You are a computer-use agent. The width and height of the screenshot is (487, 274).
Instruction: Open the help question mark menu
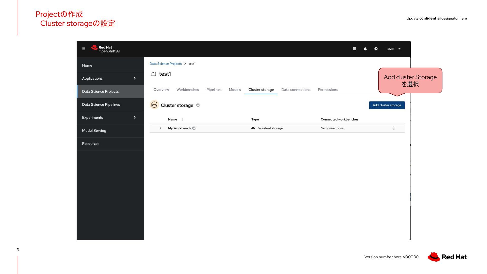point(376,49)
